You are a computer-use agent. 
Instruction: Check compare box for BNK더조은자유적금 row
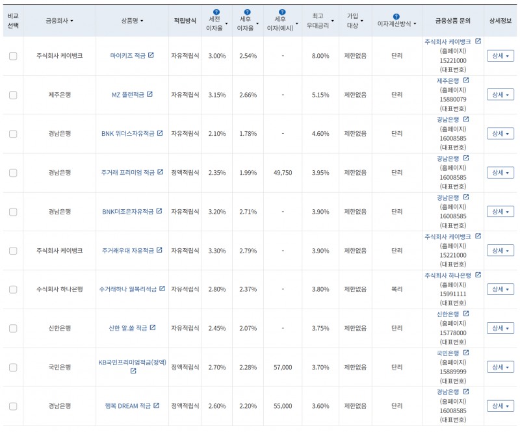13,212
